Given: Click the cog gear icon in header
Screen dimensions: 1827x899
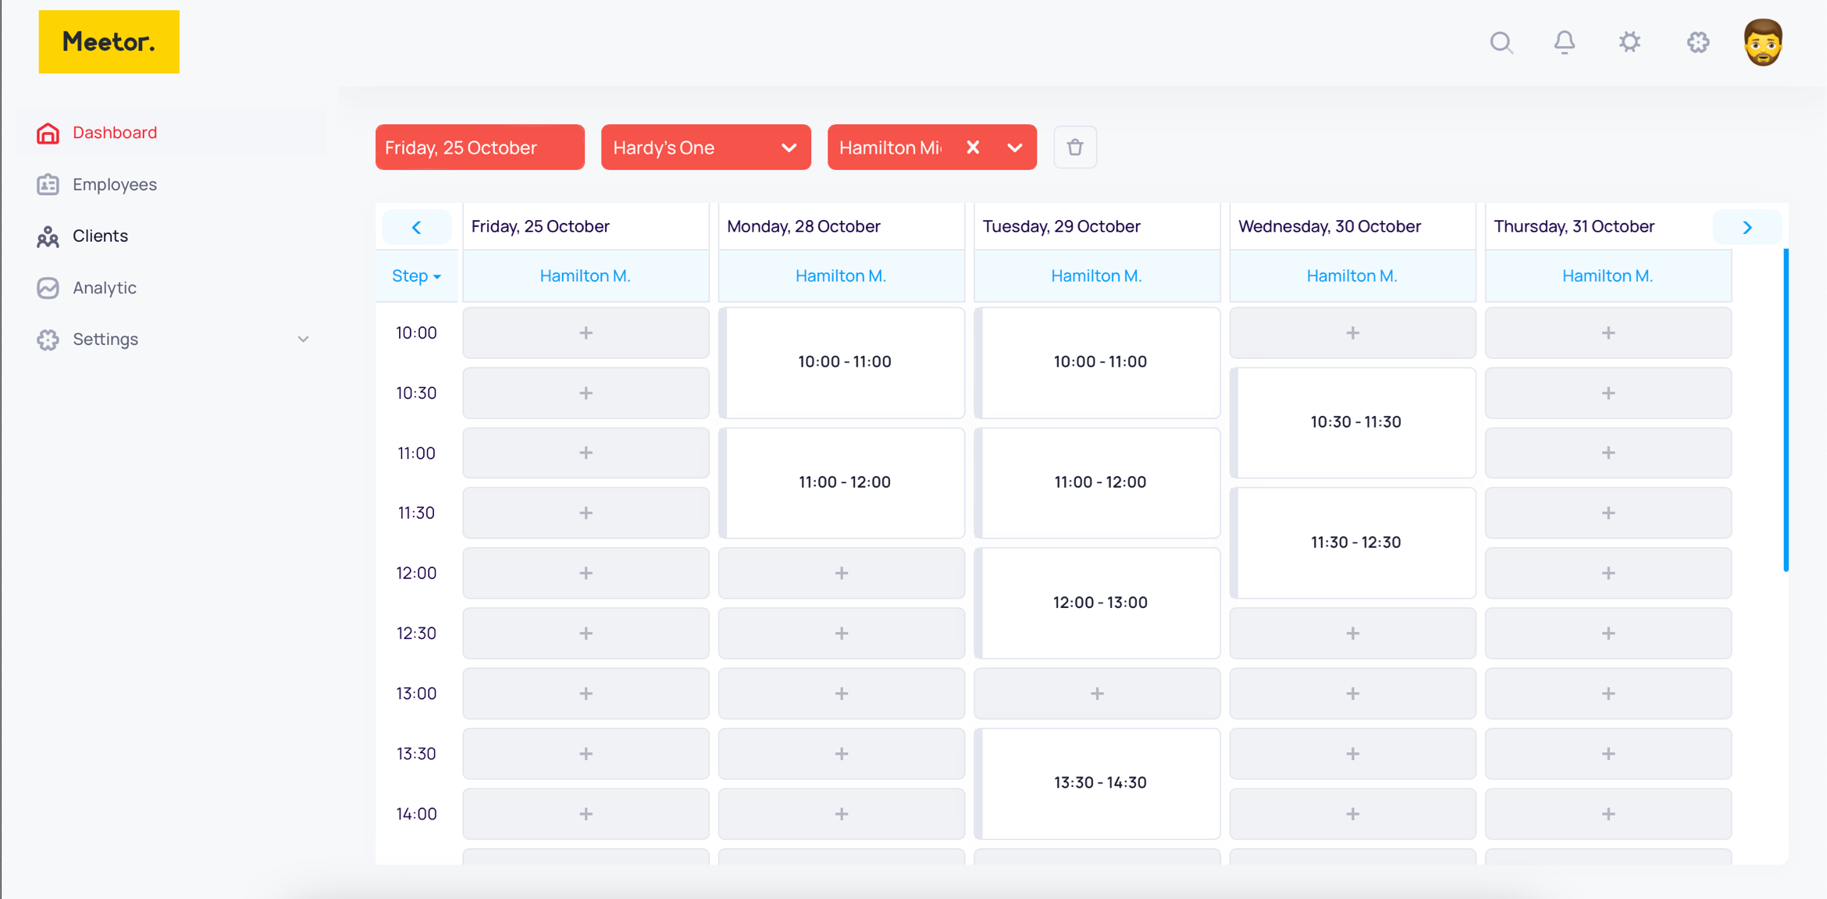Looking at the screenshot, I should (1697, 42).
